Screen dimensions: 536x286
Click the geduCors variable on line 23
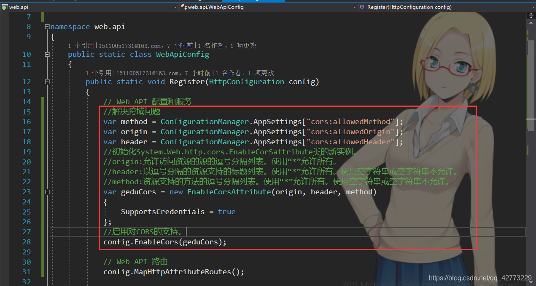point(138,192)
